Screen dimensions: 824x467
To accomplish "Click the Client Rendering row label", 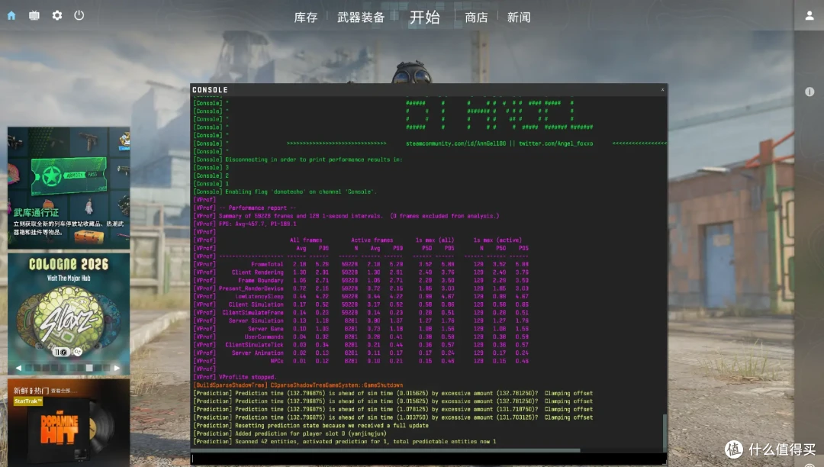I will (x=258, y=272).
